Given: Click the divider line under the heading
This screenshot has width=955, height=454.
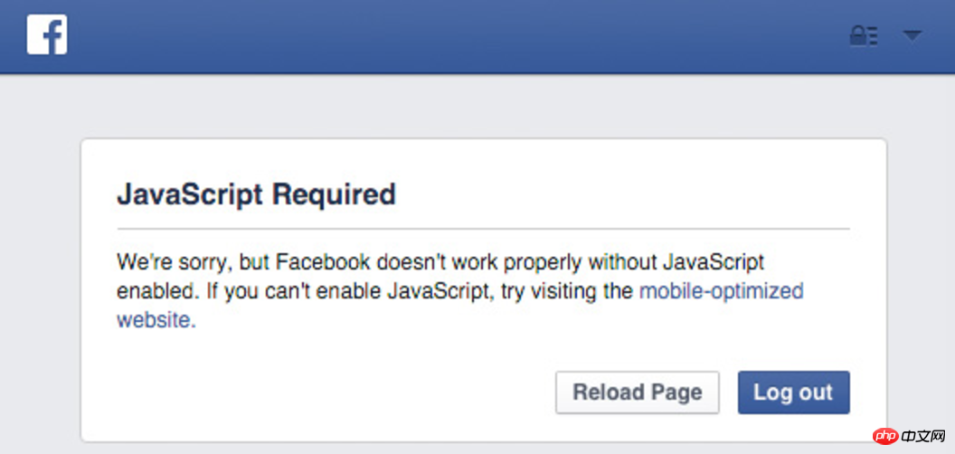Looking at the screenshot, I should [x=483, y=229].
